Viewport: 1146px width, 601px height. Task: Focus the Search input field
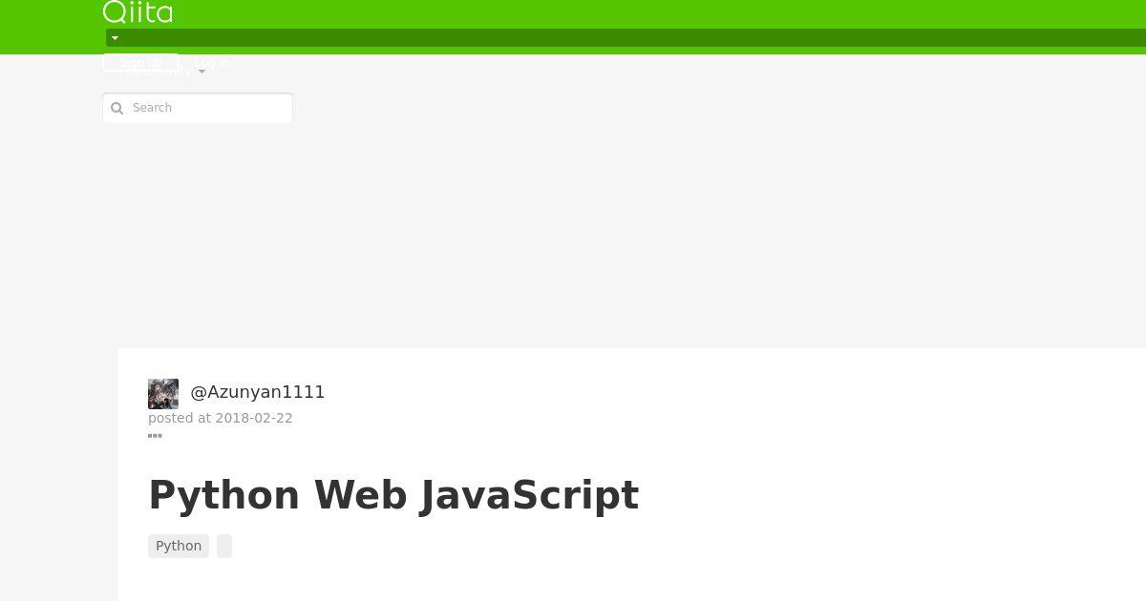(x=198, y=108)
